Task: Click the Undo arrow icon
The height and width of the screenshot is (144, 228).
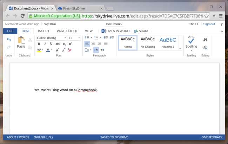Action: point(9,40)
